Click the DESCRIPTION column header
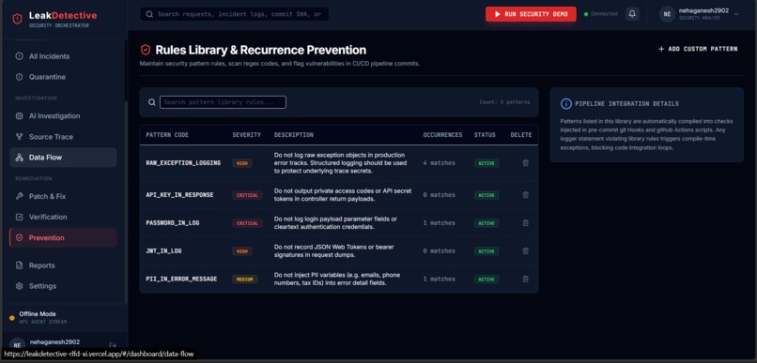 (294, 135)
